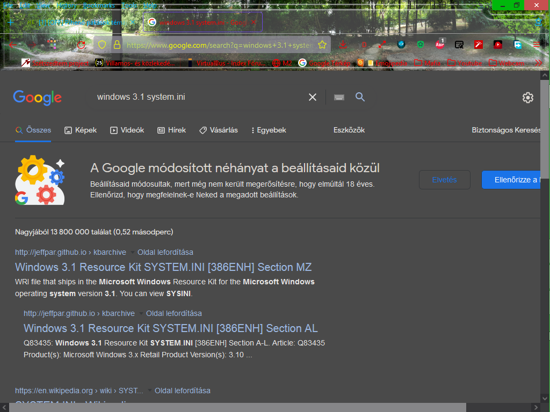The height and width of the screenshot is (412, 550).
Task: Open Google settings gear icon
Action: point(527,98)
